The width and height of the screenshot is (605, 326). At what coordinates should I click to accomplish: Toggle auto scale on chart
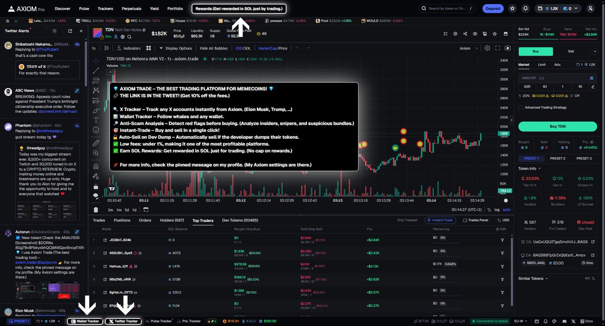tap(507, 210)
